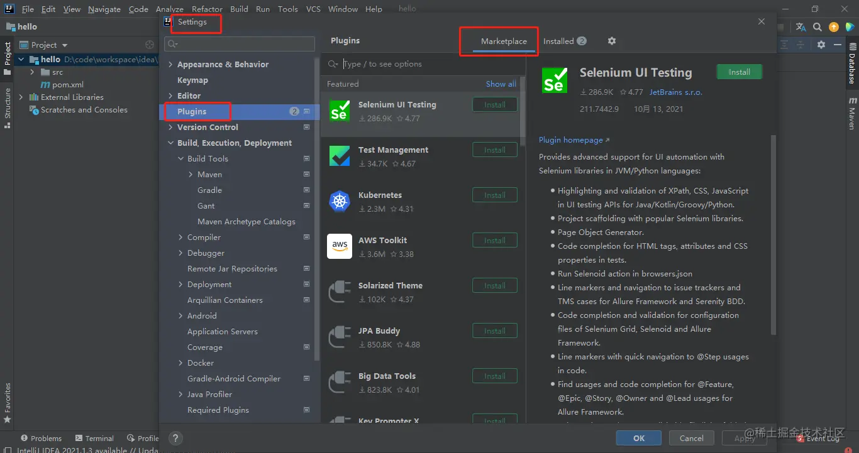Image resolution: width=859 pixels, height=453 pixels.
Task: Expand the Docker node
Action: pos(180,363)
